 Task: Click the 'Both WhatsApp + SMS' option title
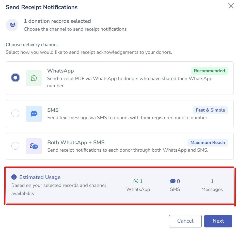point(76,142)
